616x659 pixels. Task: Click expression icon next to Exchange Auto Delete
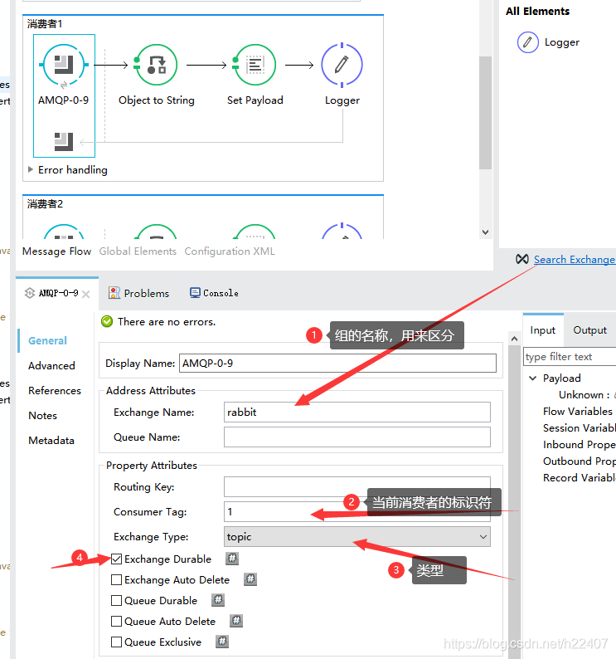click(250, 579)
